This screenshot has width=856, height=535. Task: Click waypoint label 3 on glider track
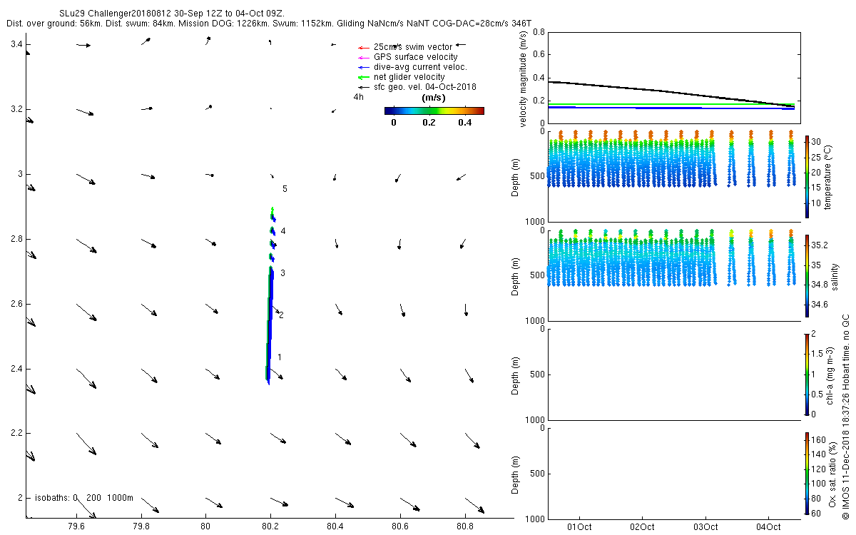click(283, 273)
